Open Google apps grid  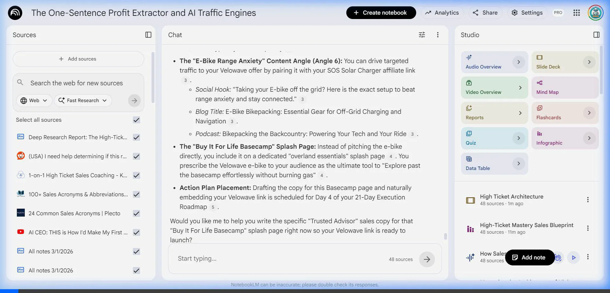(x=576, y=13)
